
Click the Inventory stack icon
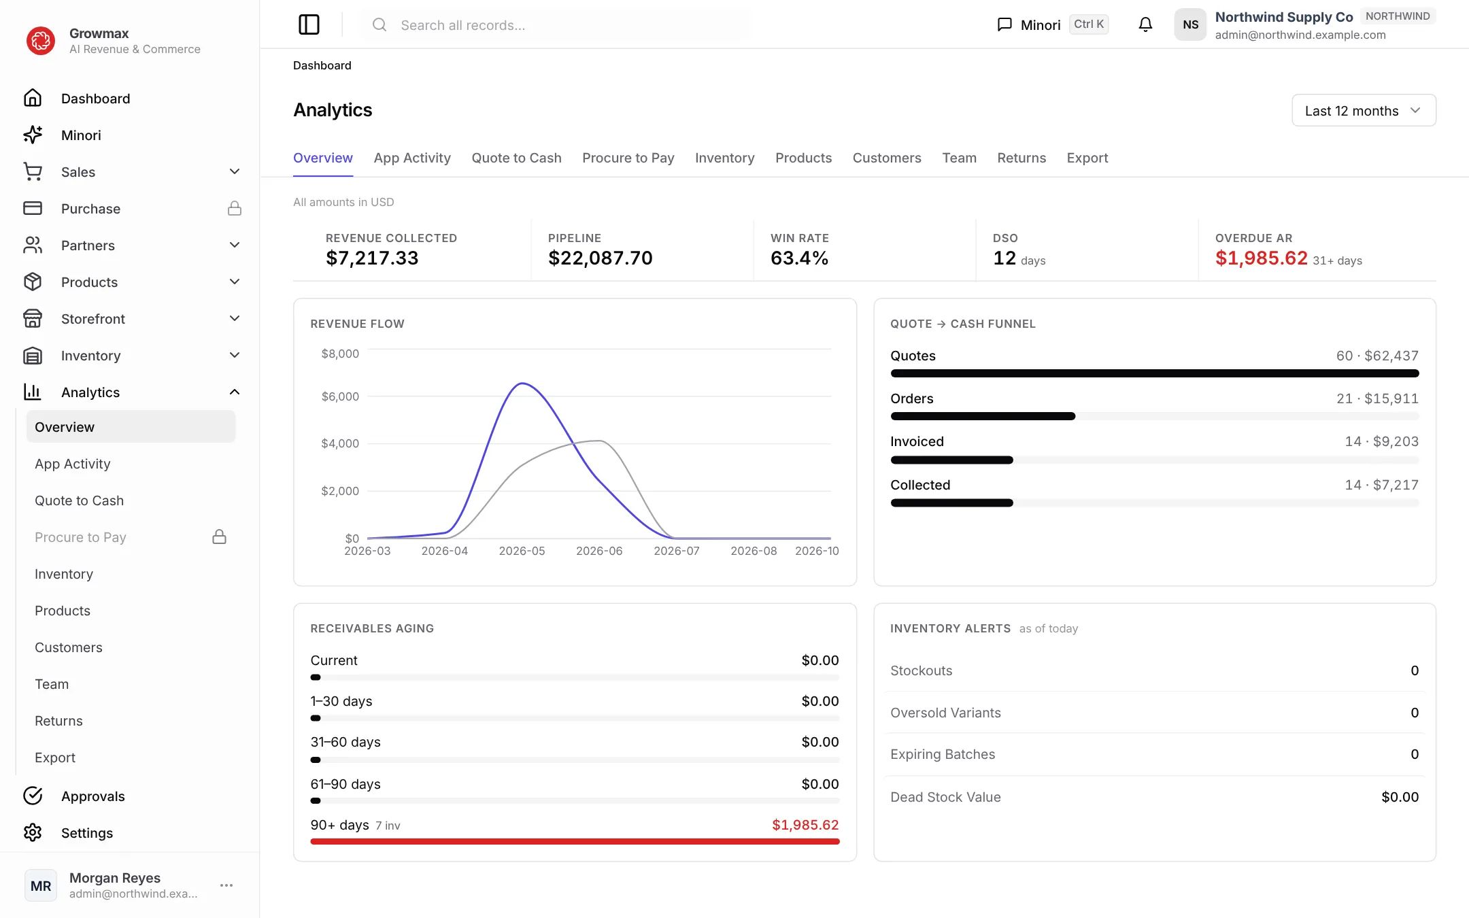pyautogui.click(x=33, y=355)
